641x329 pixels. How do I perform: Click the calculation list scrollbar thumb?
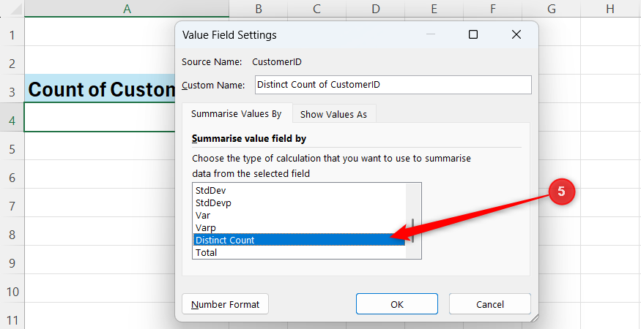pyautogui.click(x=413, y=230)
